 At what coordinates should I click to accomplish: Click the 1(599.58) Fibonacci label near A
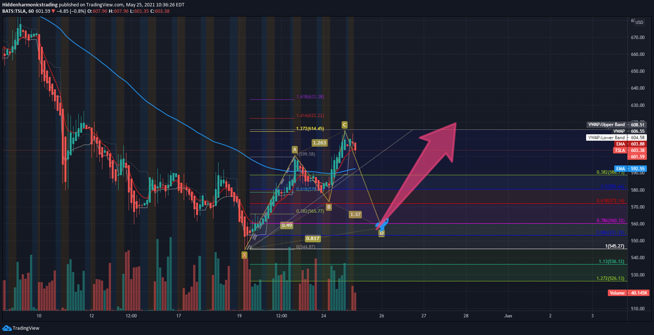(x=306, y=154)
